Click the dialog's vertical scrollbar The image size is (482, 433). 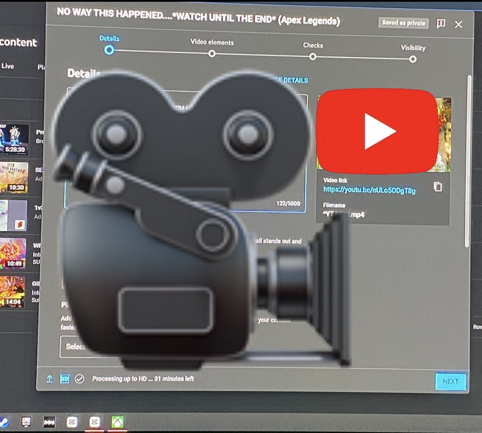(x=468, y=161)
